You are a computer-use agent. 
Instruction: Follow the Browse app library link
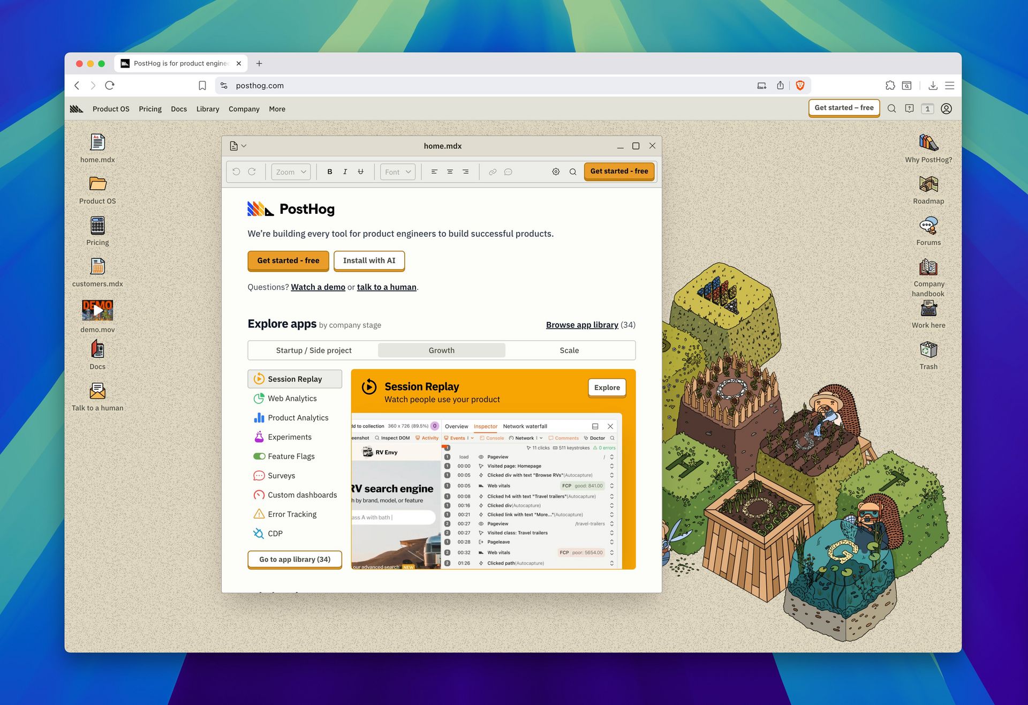(581, 325)
